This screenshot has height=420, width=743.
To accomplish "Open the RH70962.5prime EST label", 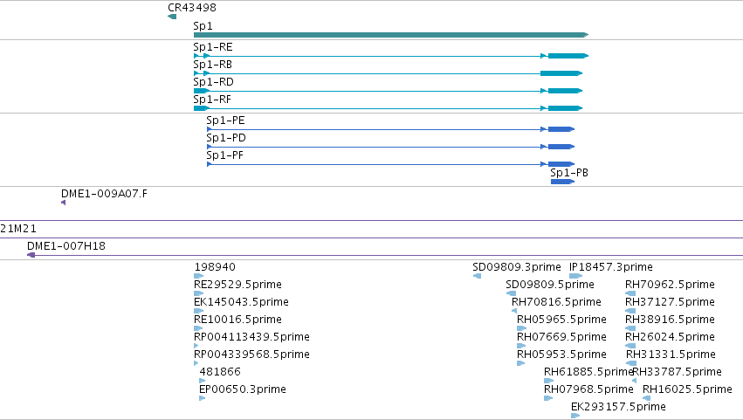I will point(670,285).
